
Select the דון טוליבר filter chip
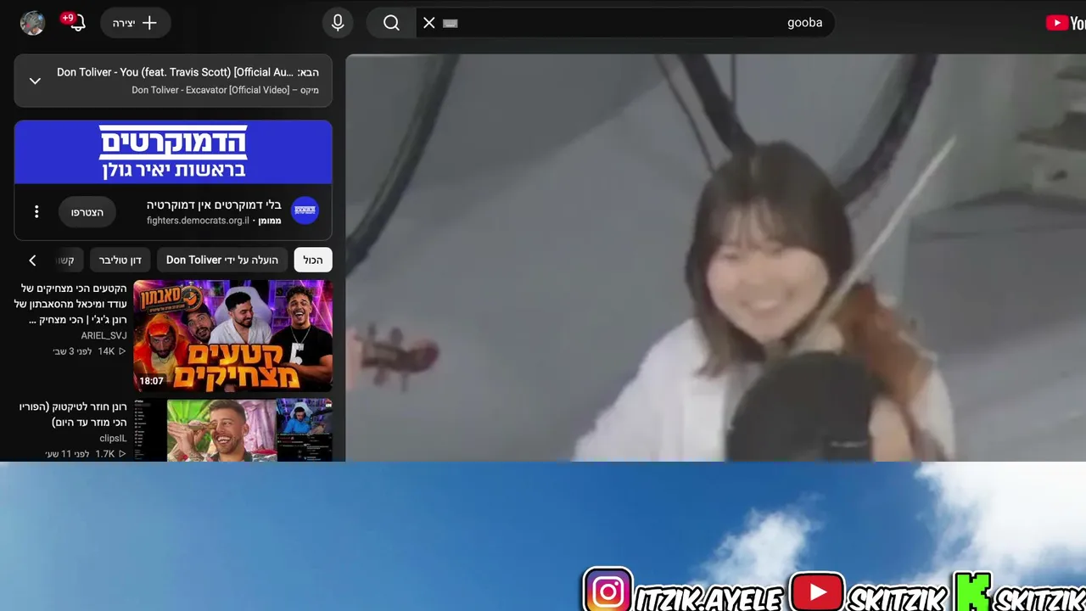120,260
